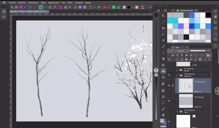
Task: Select the Hand move tool
Action: pyautogui.click(x=163, y=115)
